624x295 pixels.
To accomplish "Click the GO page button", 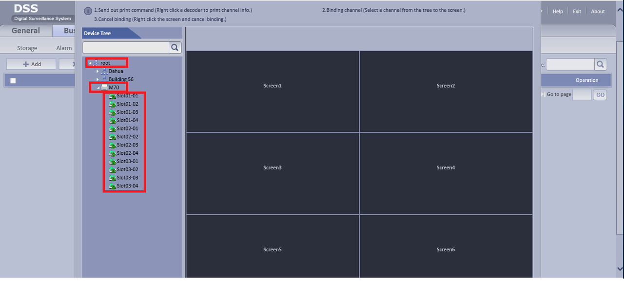I will [x=600, y=95].
